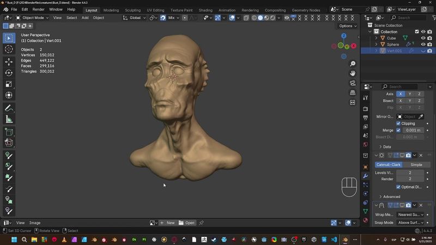
Task: Select the Scale tool
Action: coord(9,84)
